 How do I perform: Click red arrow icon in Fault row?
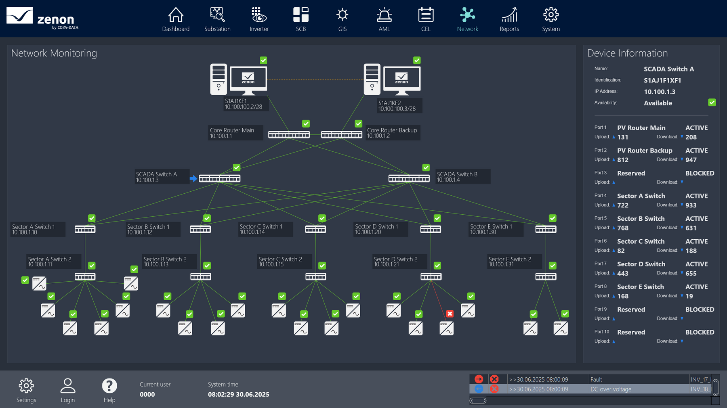coord(479,379)
